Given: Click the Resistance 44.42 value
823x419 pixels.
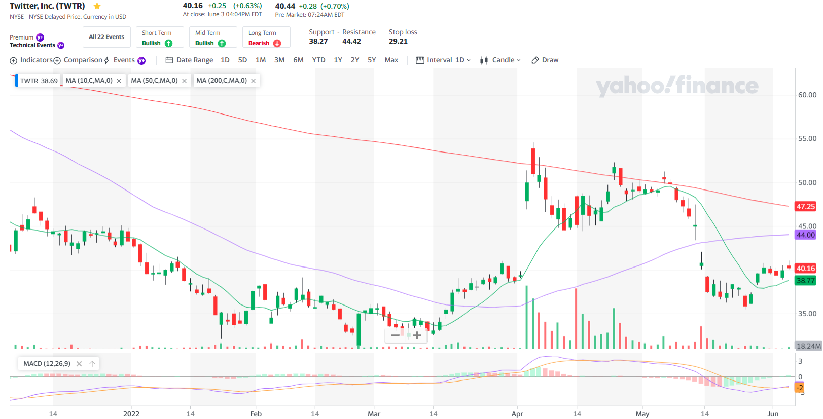Looking at the screenshot, I should pyautogui.click(x=351, y=41).
